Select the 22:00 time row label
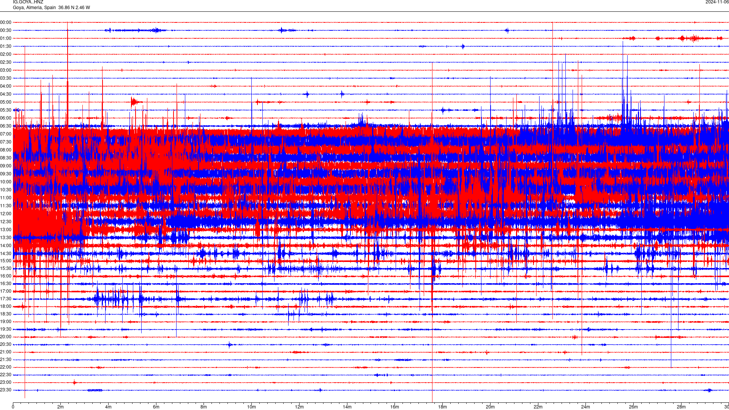The width and height of the screenshot is (729, 410). [x=6, y=367]
